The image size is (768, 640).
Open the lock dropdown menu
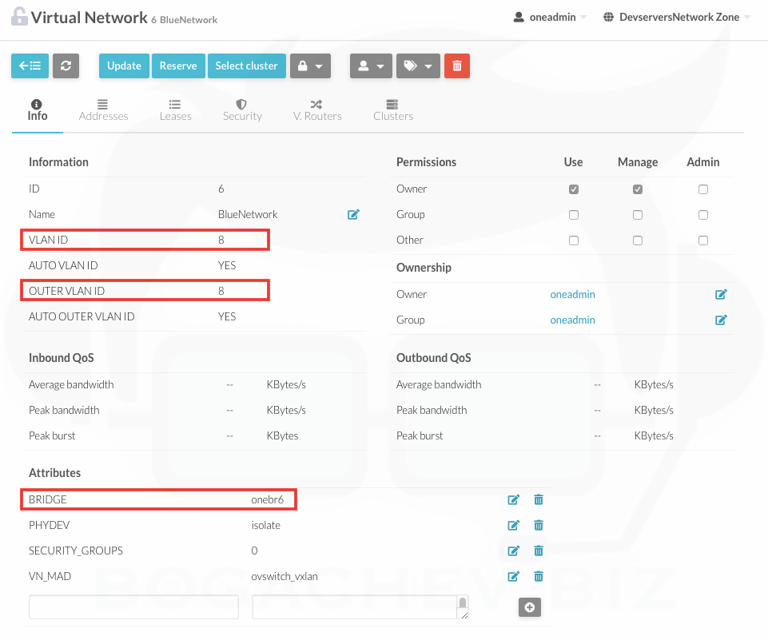pyautogui.click(x=310, y=66)
